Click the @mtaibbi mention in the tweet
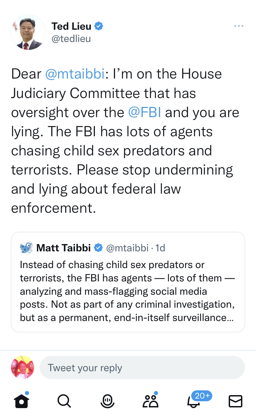 pos(75,74)
